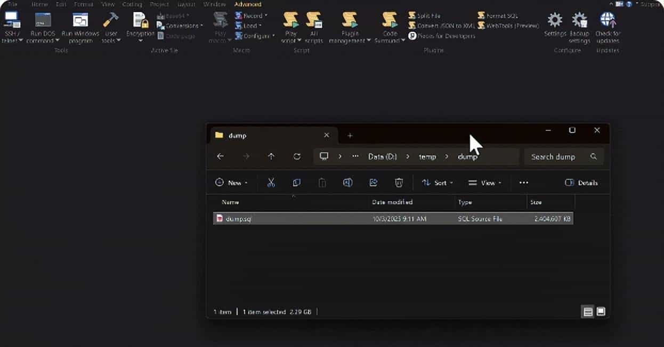
Task: Open Plugin management
Action: [350, 26]
